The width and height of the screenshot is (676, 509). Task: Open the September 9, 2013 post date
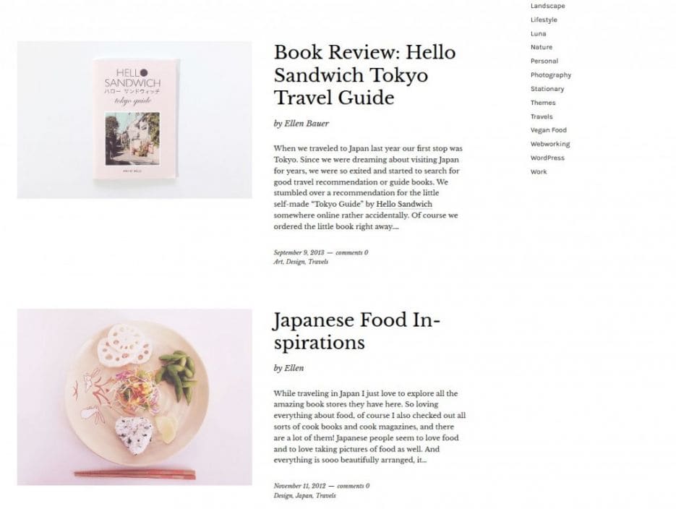pos(299,252)
